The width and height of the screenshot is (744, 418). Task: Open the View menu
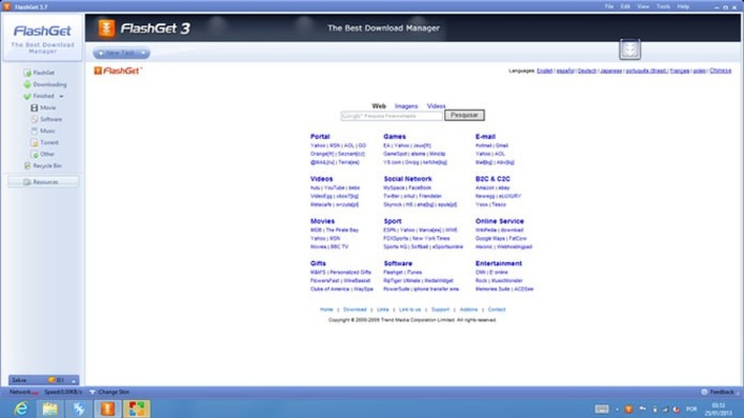click(x=643, y=7)
